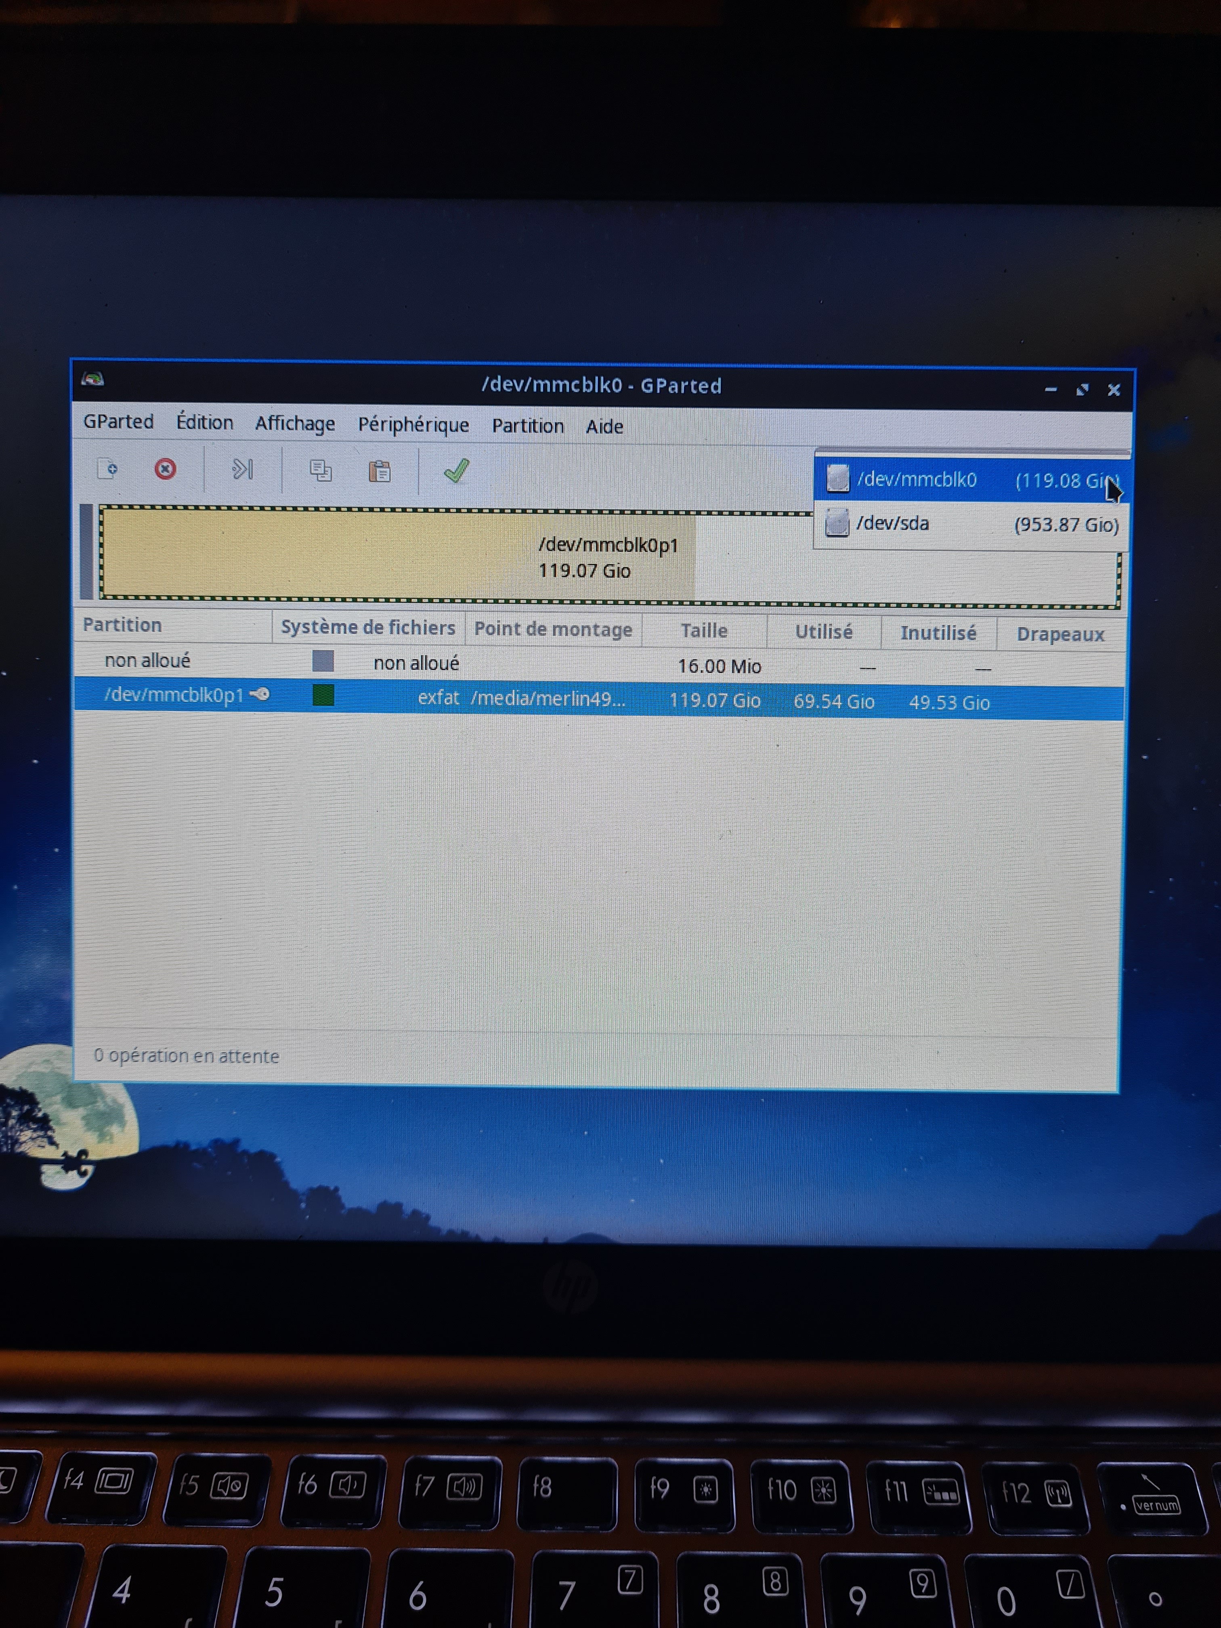
Task: Click the Partition column header
Action: pos(173,625)
